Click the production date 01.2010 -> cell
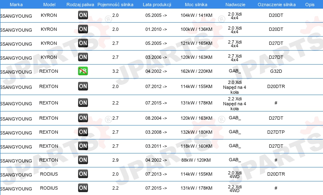 tap(156, 29)
